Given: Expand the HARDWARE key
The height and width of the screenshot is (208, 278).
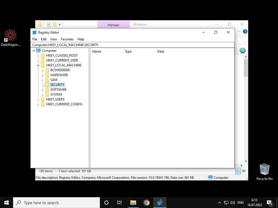Looking at the screenshot, I should [42, 75].
